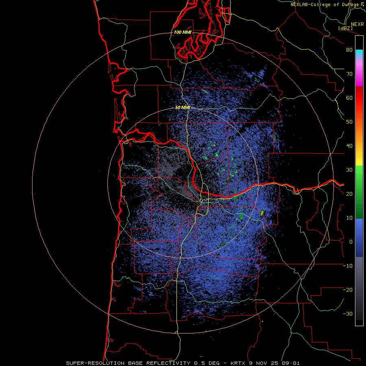Click the '100 NMI' range ring label
Screen dimensions: 366x366
tap(182, 32)
